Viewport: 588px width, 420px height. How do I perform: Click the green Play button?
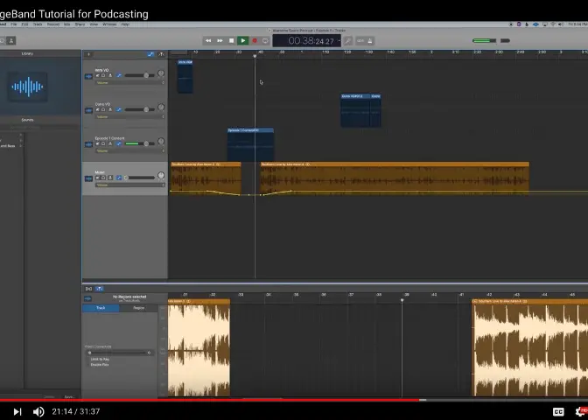(243, 40)
